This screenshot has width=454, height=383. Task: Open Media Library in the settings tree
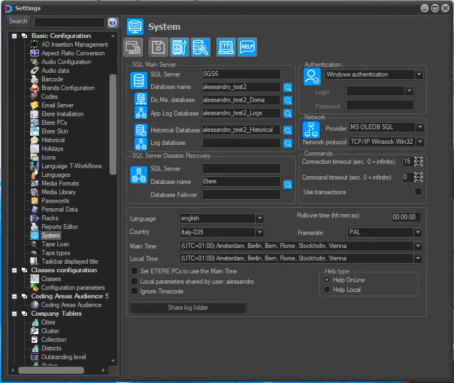click(59, 192)
